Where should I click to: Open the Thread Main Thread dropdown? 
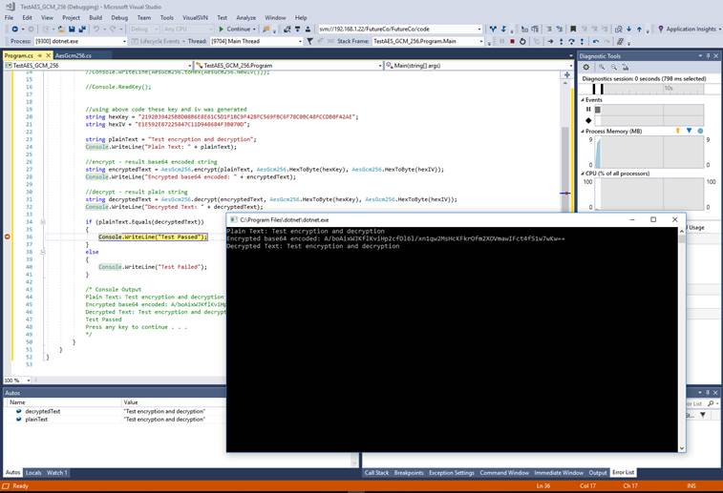(x=300, y=41)
